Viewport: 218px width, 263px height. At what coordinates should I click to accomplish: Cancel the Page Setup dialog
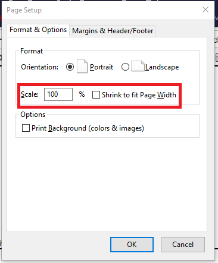pos(183,245)
